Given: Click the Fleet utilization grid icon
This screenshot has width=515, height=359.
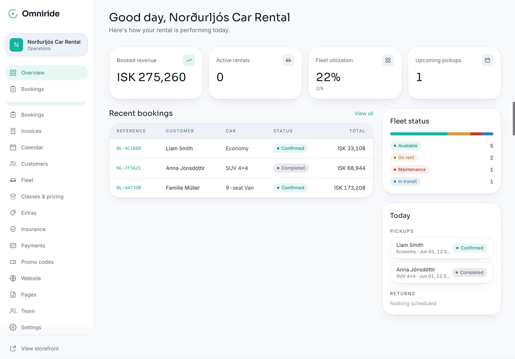Looking at the screenshot, I should point(388,60).
